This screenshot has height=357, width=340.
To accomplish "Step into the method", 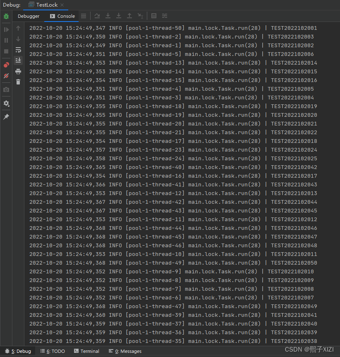I will (108, 16).
